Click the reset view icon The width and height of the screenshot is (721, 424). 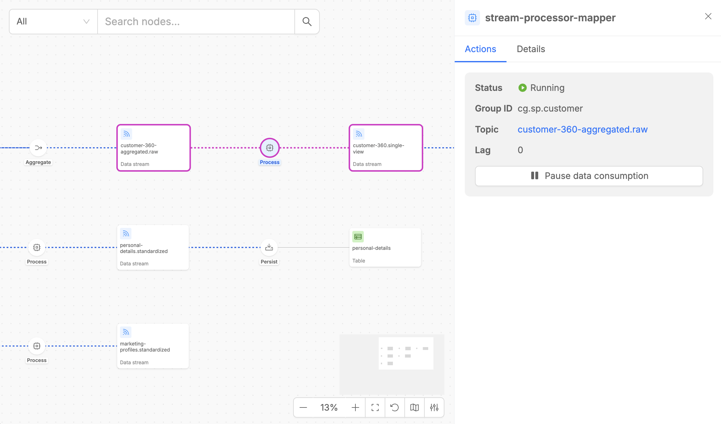click(x=395, y=407)
